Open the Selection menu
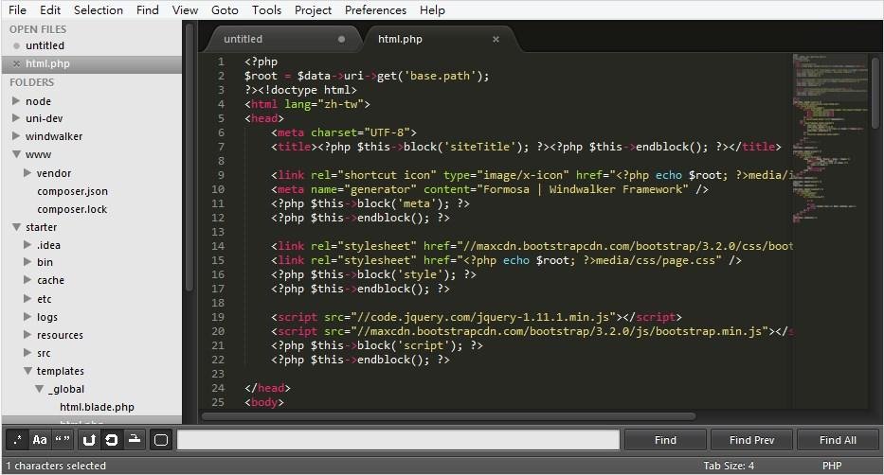 click(x=99, y=9)
